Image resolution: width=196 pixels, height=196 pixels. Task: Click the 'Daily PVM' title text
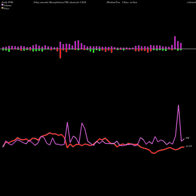pyautogui.click(x=7, y=2)
